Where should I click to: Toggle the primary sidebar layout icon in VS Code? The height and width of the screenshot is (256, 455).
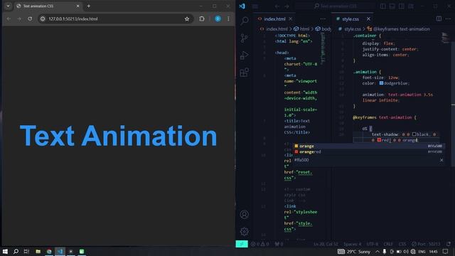[383, 6]
